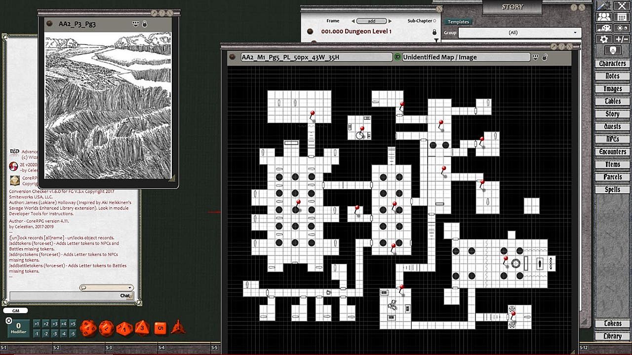Click the link icon beside AA2_P3_Pg3 title

coord(49,24)
